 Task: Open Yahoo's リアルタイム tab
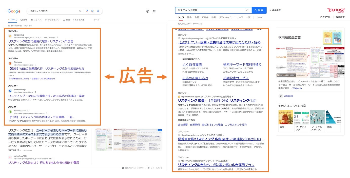225,17
